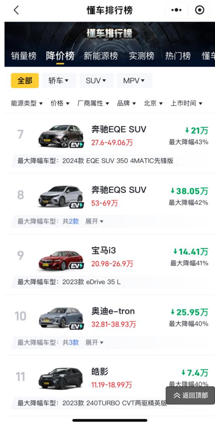Open the 轿车 category dropdown
This screenshot has height=426, width=215.
59,81
